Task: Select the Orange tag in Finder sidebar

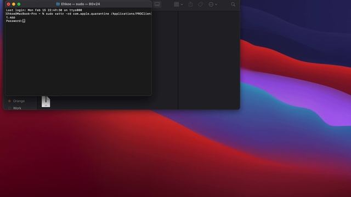Action: [x=16, y=101]
